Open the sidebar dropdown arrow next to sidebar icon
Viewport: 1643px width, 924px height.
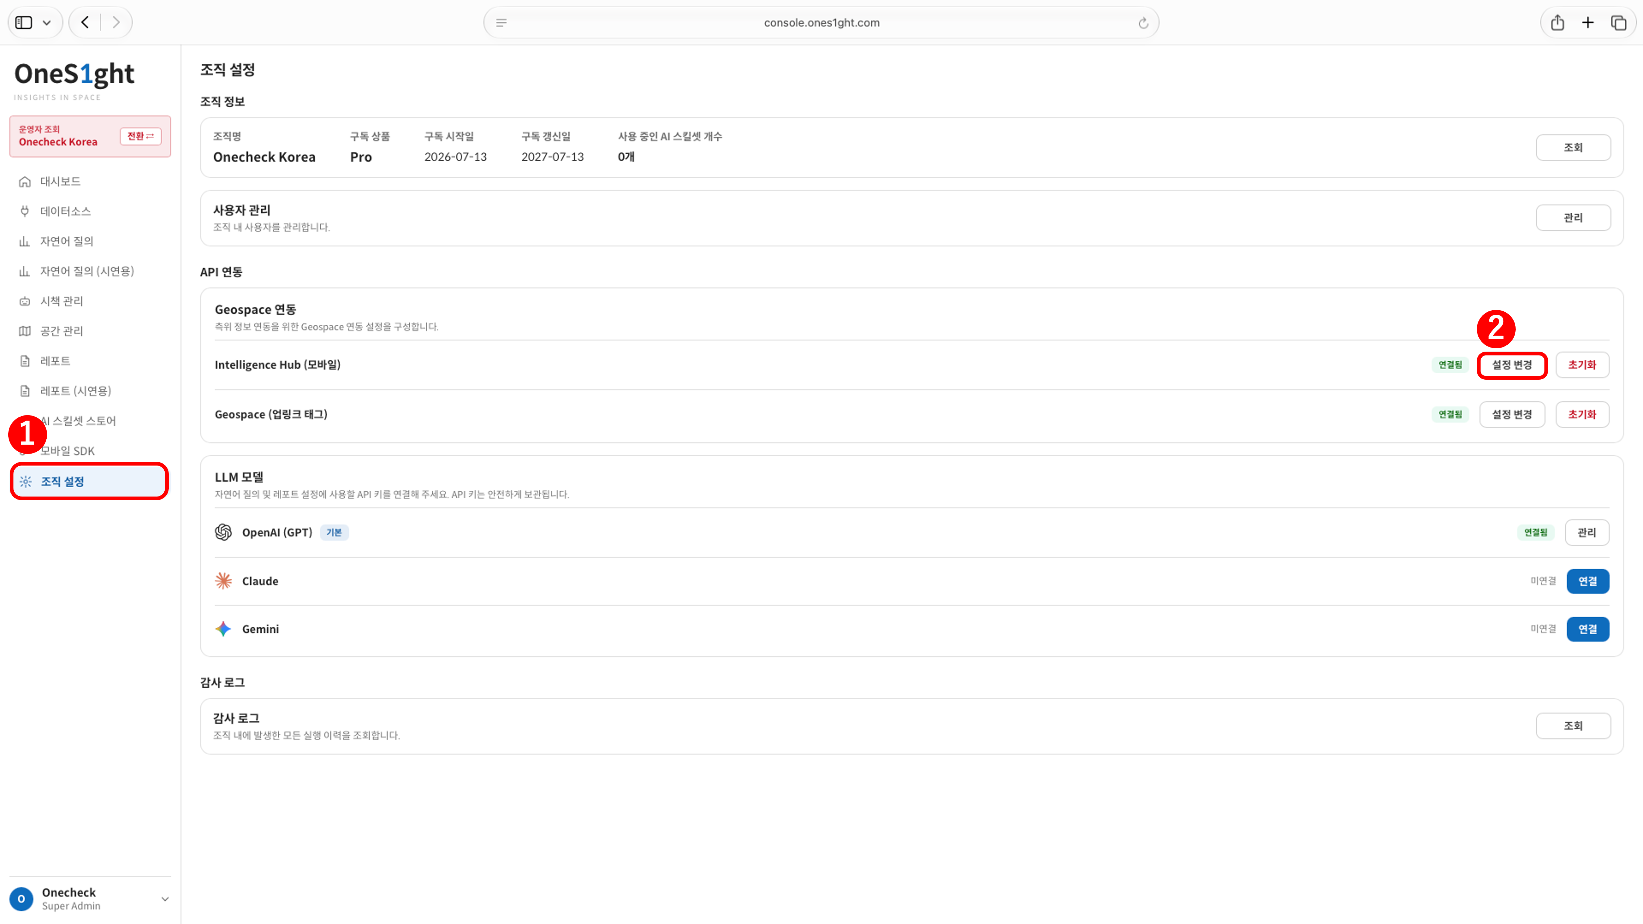pyautogui.click(x=47, y=23)
